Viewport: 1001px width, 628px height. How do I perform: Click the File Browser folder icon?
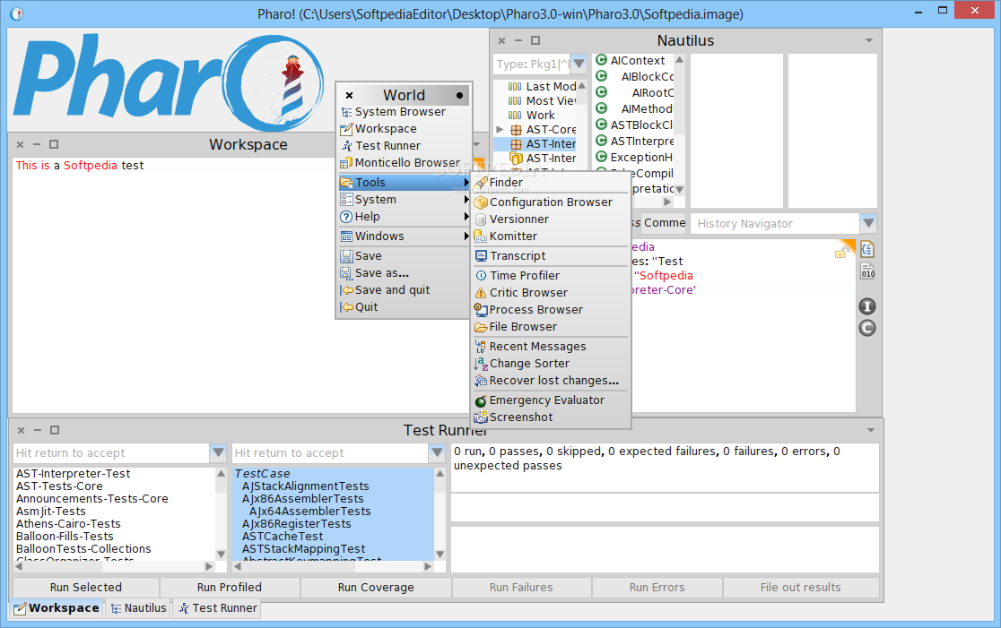point(481,327)
